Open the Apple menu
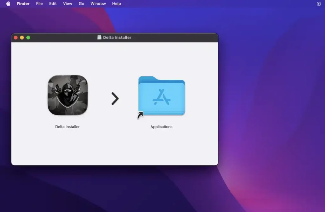The height and width of the screenshot is (212, 325). 8,4
